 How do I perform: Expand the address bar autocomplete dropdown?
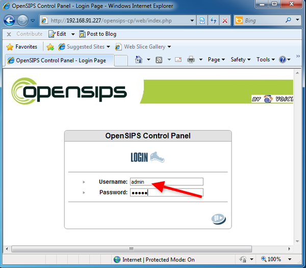click(192, 20)
